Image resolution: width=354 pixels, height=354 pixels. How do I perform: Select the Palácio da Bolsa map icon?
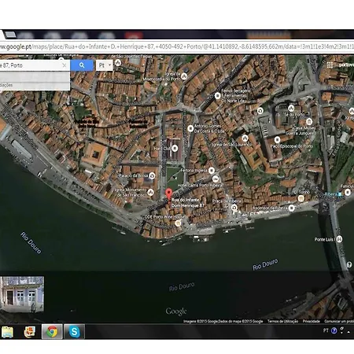coord(152,175)
